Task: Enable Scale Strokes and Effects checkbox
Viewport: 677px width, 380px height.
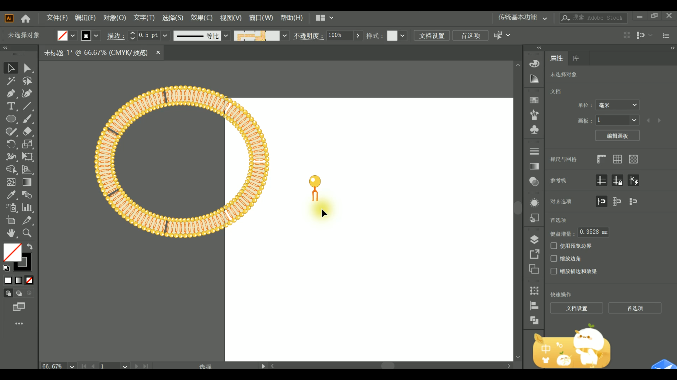Action: pos(554,271)
